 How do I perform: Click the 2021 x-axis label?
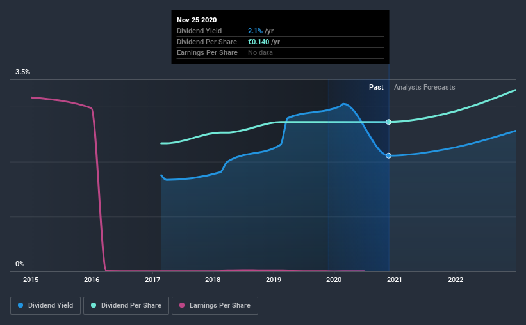pyautogui.click(x=395, y=280)
